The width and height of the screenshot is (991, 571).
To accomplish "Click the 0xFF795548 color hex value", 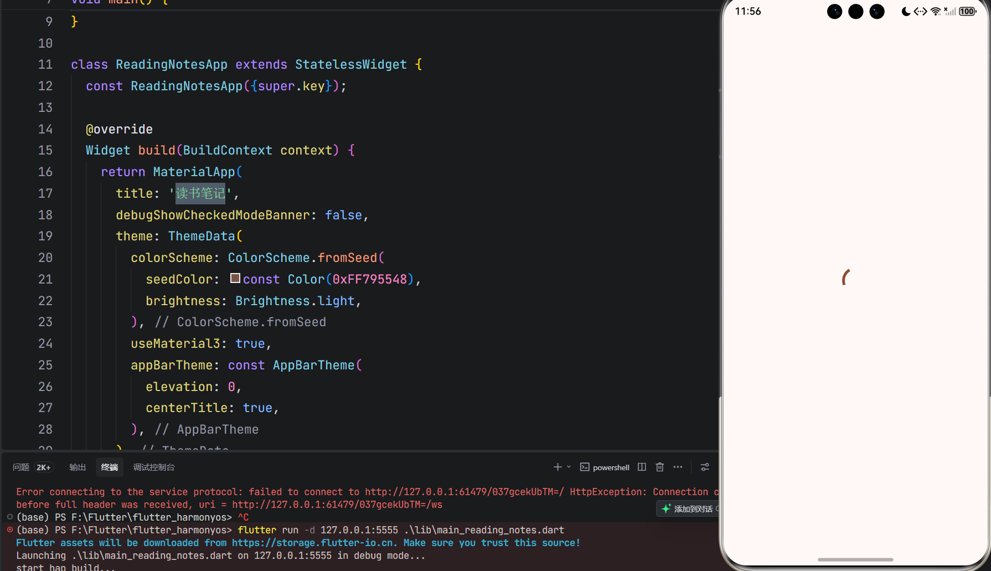I will [370, 279].
